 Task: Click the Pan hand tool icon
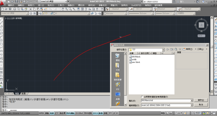[63, 9]
